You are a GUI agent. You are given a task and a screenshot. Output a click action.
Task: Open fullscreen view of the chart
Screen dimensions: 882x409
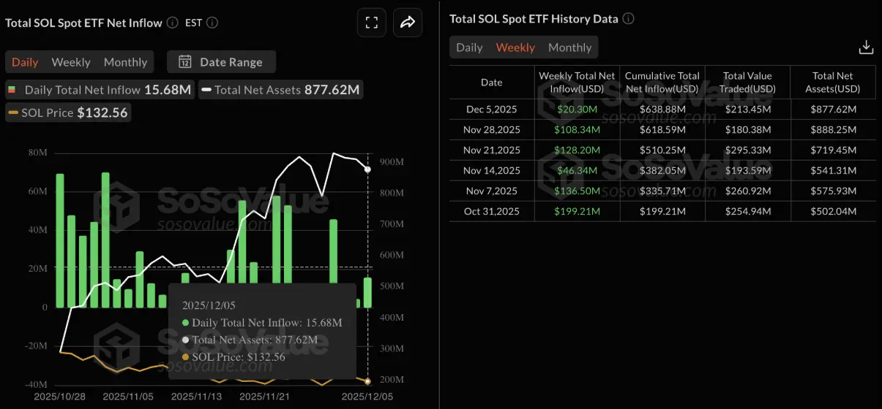tap(371, 22)
